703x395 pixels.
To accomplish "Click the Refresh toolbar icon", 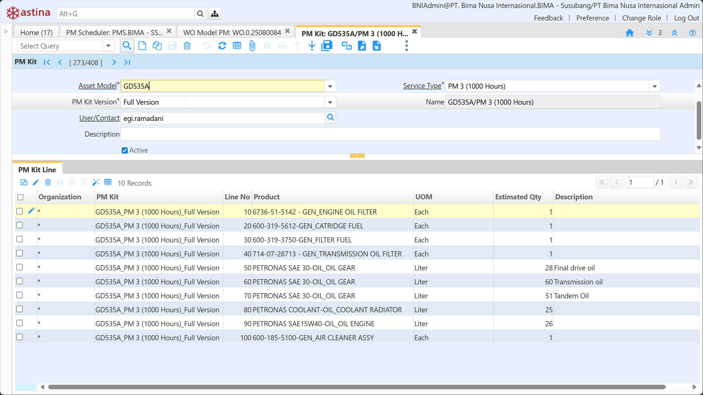I will pos(222,46).
